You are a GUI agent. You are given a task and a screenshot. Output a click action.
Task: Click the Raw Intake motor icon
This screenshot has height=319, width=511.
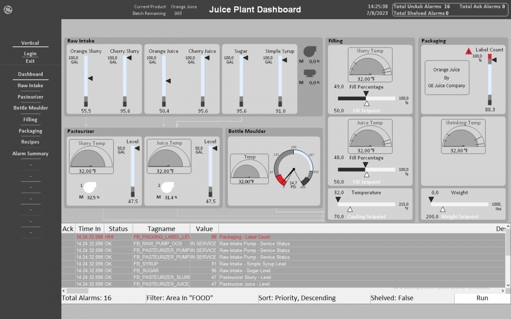(x=310, y=73)
